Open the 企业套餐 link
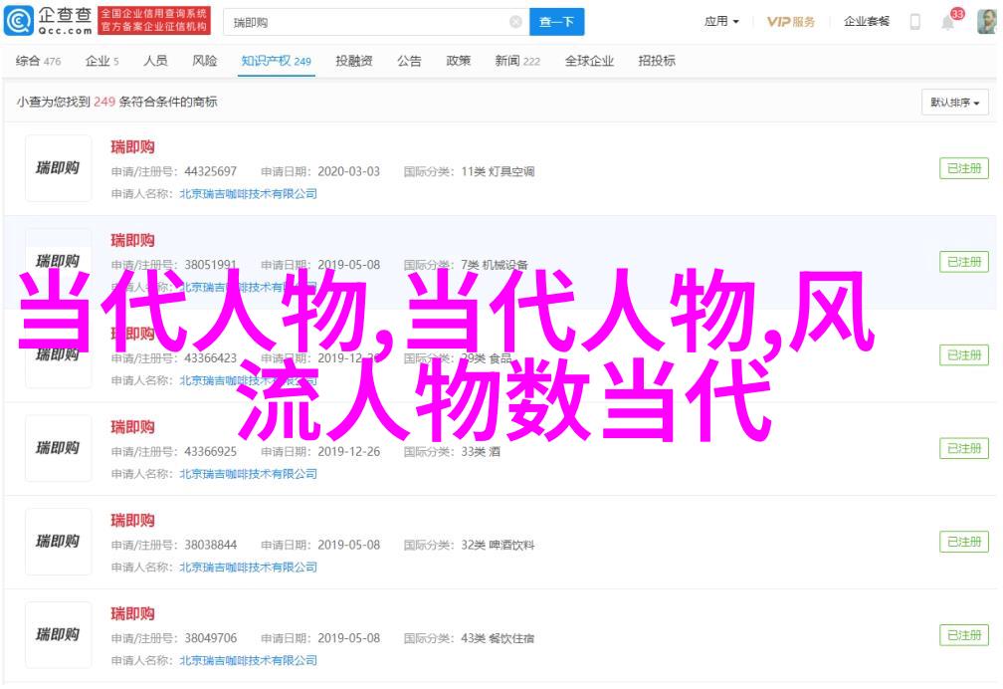This screenshot has width=1003, height=689. tap(867, 22)
